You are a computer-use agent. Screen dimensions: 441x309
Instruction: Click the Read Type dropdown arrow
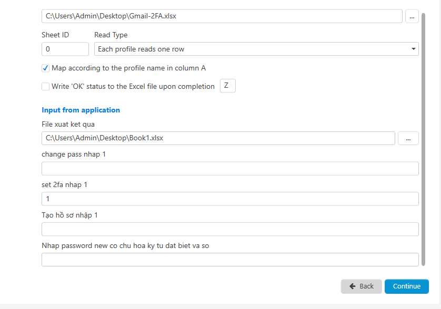414,49
